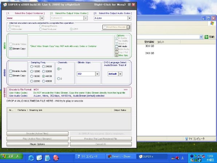
Task: Open Player Options
Action: click(38, 144)
